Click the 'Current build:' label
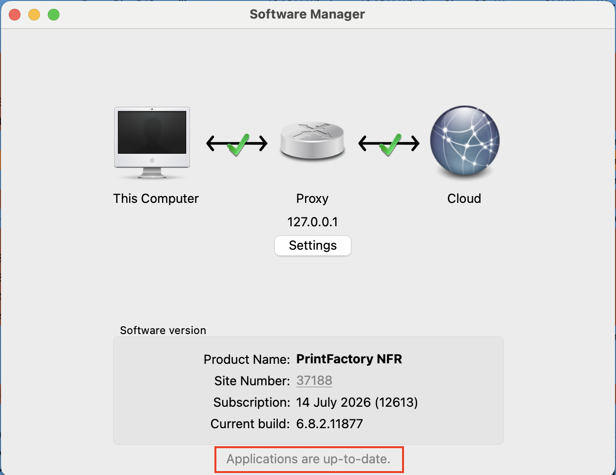 [250, 424]
